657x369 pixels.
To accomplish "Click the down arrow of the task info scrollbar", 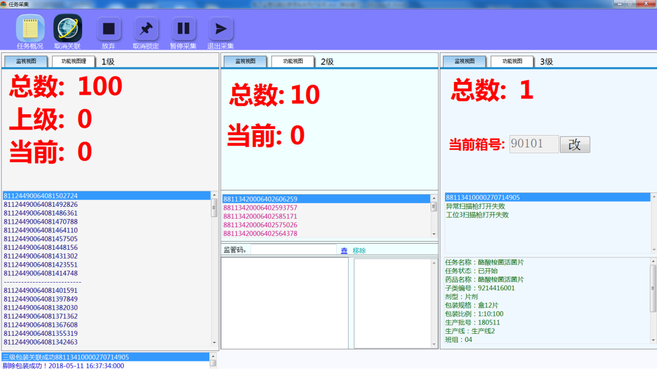I will [653, 340].
